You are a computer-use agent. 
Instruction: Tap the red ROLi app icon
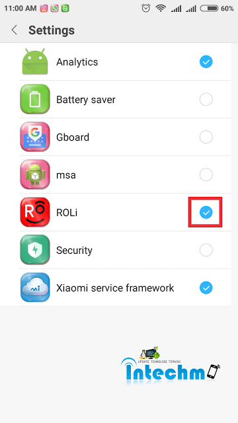pyautogui.click(x=35, y=212)
